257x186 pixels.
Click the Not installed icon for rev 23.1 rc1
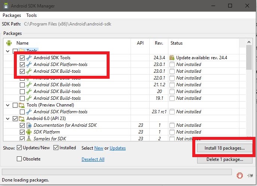pos(172,112)
